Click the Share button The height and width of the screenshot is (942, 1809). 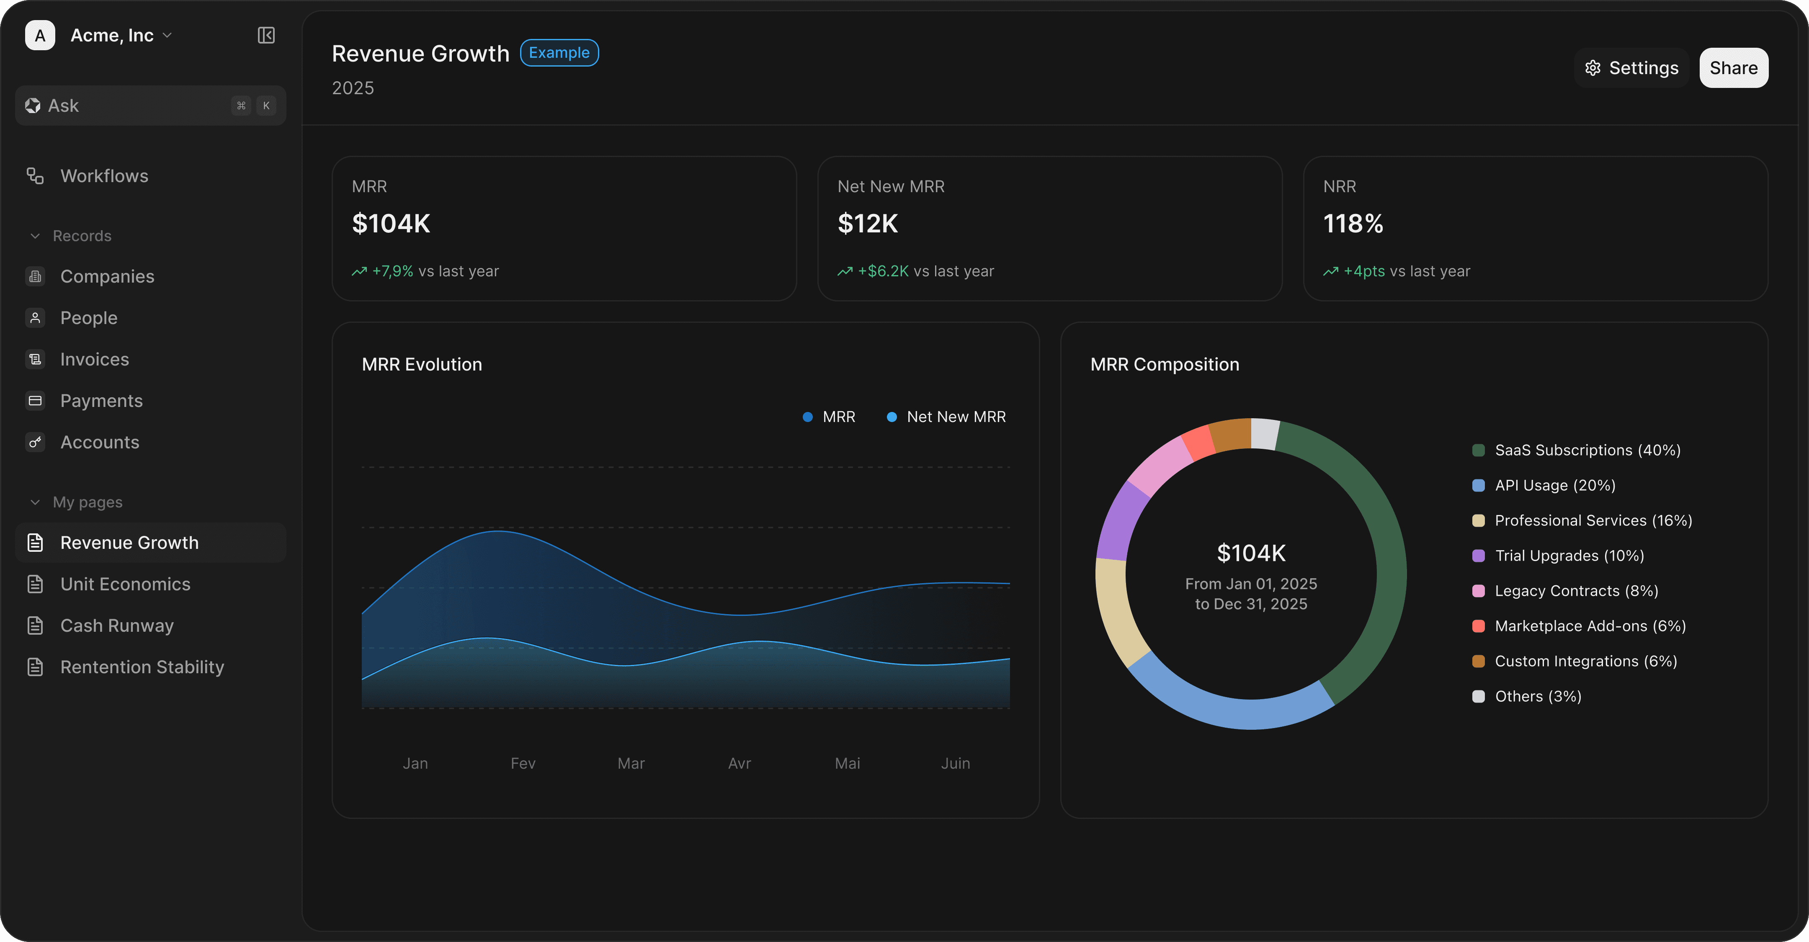(1733, 67)
